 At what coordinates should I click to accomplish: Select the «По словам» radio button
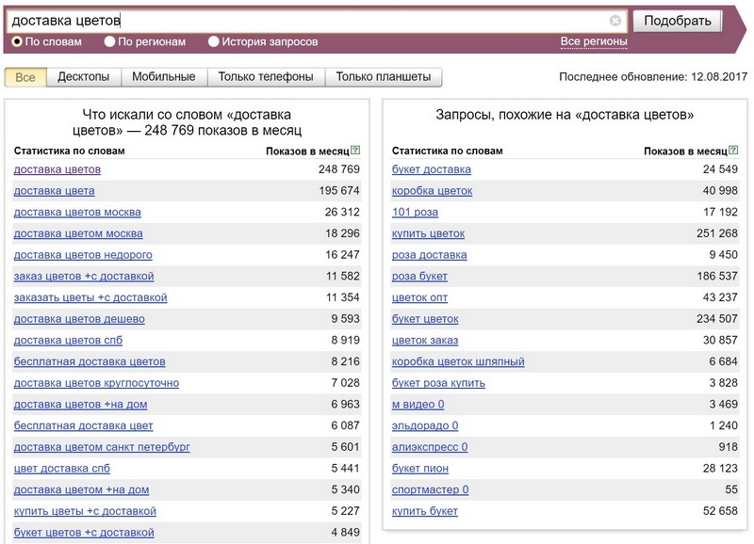17,41
